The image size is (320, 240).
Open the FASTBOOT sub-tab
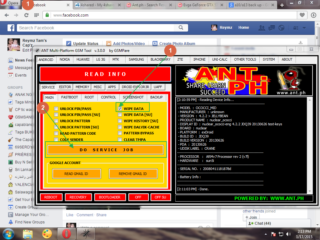[69, 97]
